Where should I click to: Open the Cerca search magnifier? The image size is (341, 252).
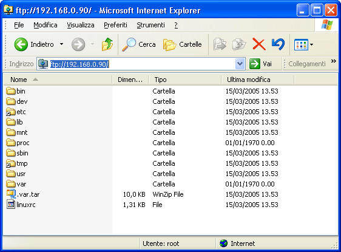coord(129,44)
